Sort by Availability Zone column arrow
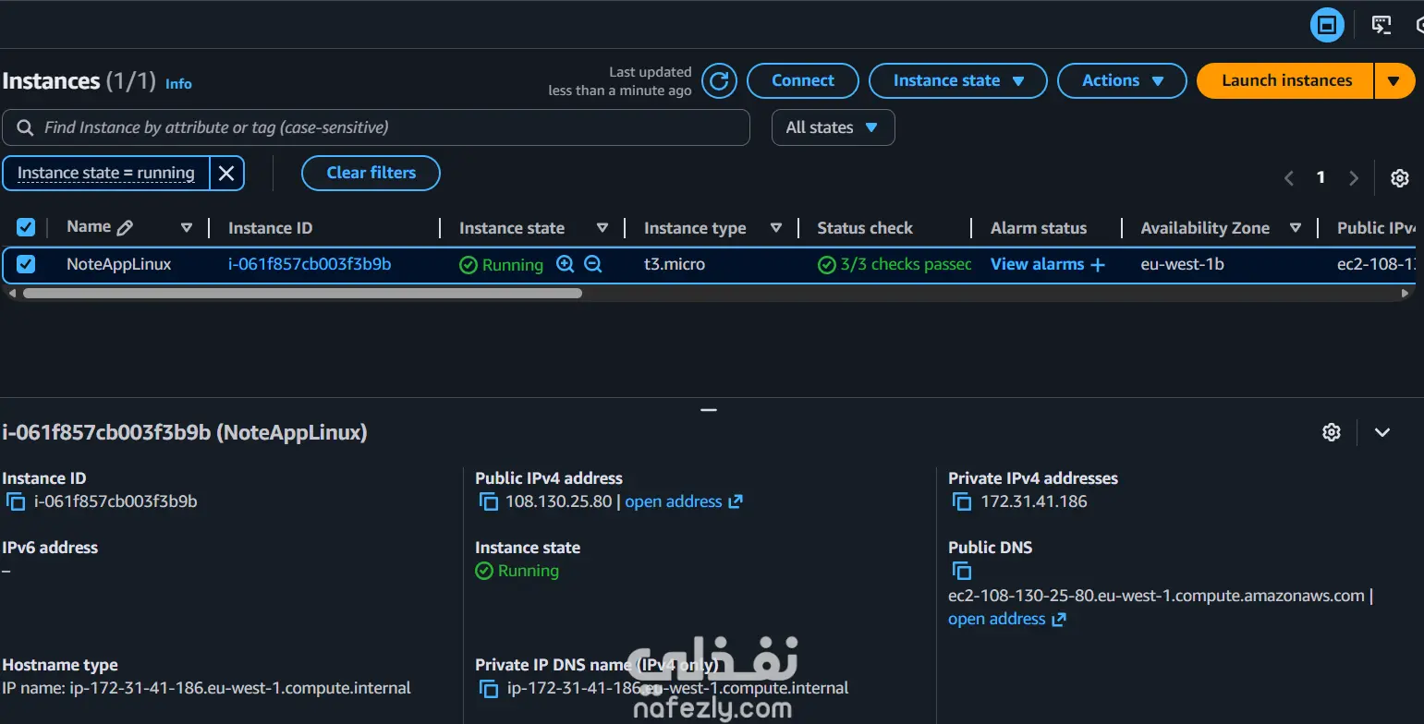The image size is (1424, 724). point(1296,227)
